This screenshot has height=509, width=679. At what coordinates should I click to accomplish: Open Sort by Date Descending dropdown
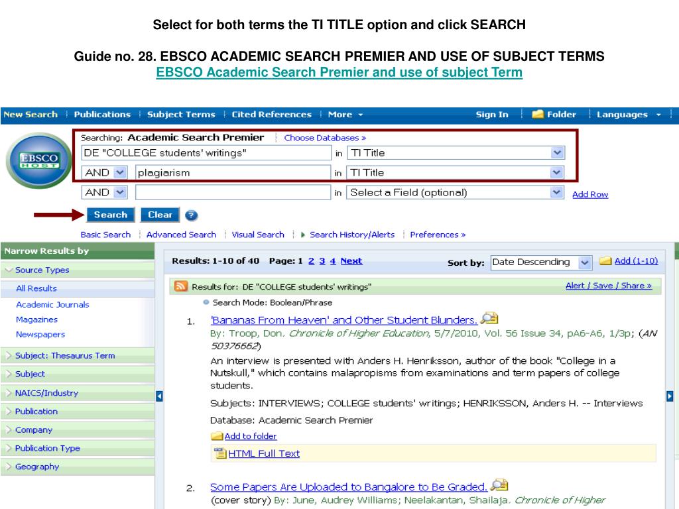584,262
